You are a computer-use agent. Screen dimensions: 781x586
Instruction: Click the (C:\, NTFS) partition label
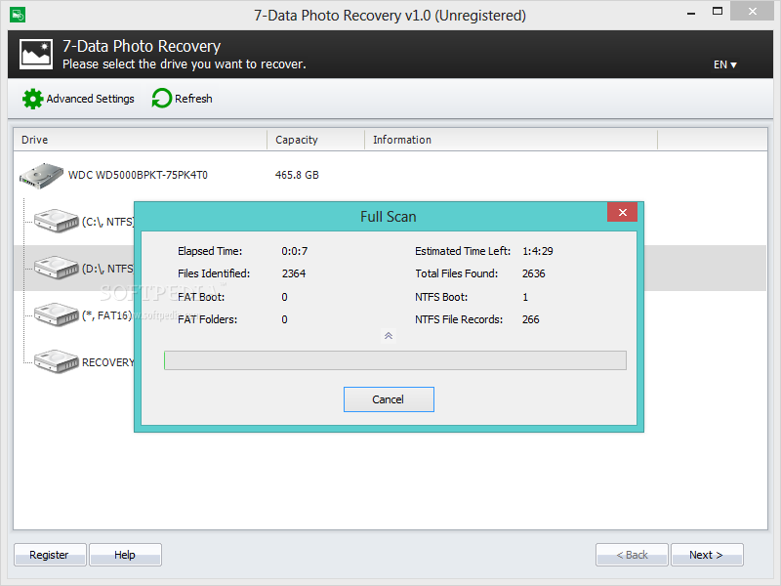point(108,222)
